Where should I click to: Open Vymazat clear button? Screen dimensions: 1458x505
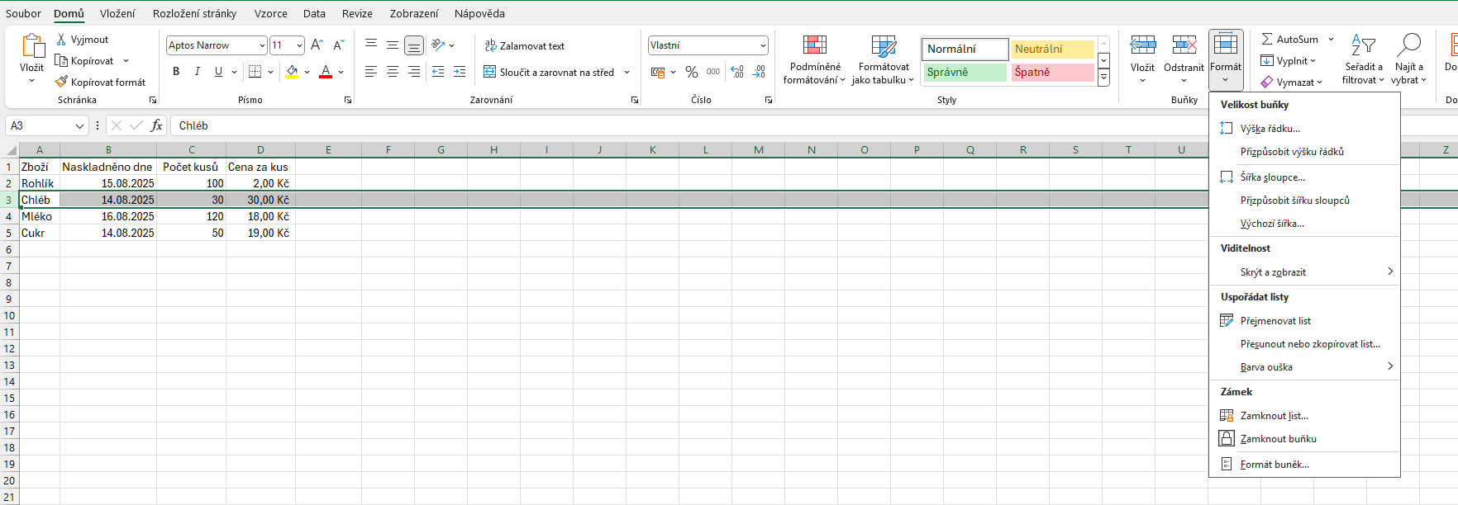[1291, 82]
